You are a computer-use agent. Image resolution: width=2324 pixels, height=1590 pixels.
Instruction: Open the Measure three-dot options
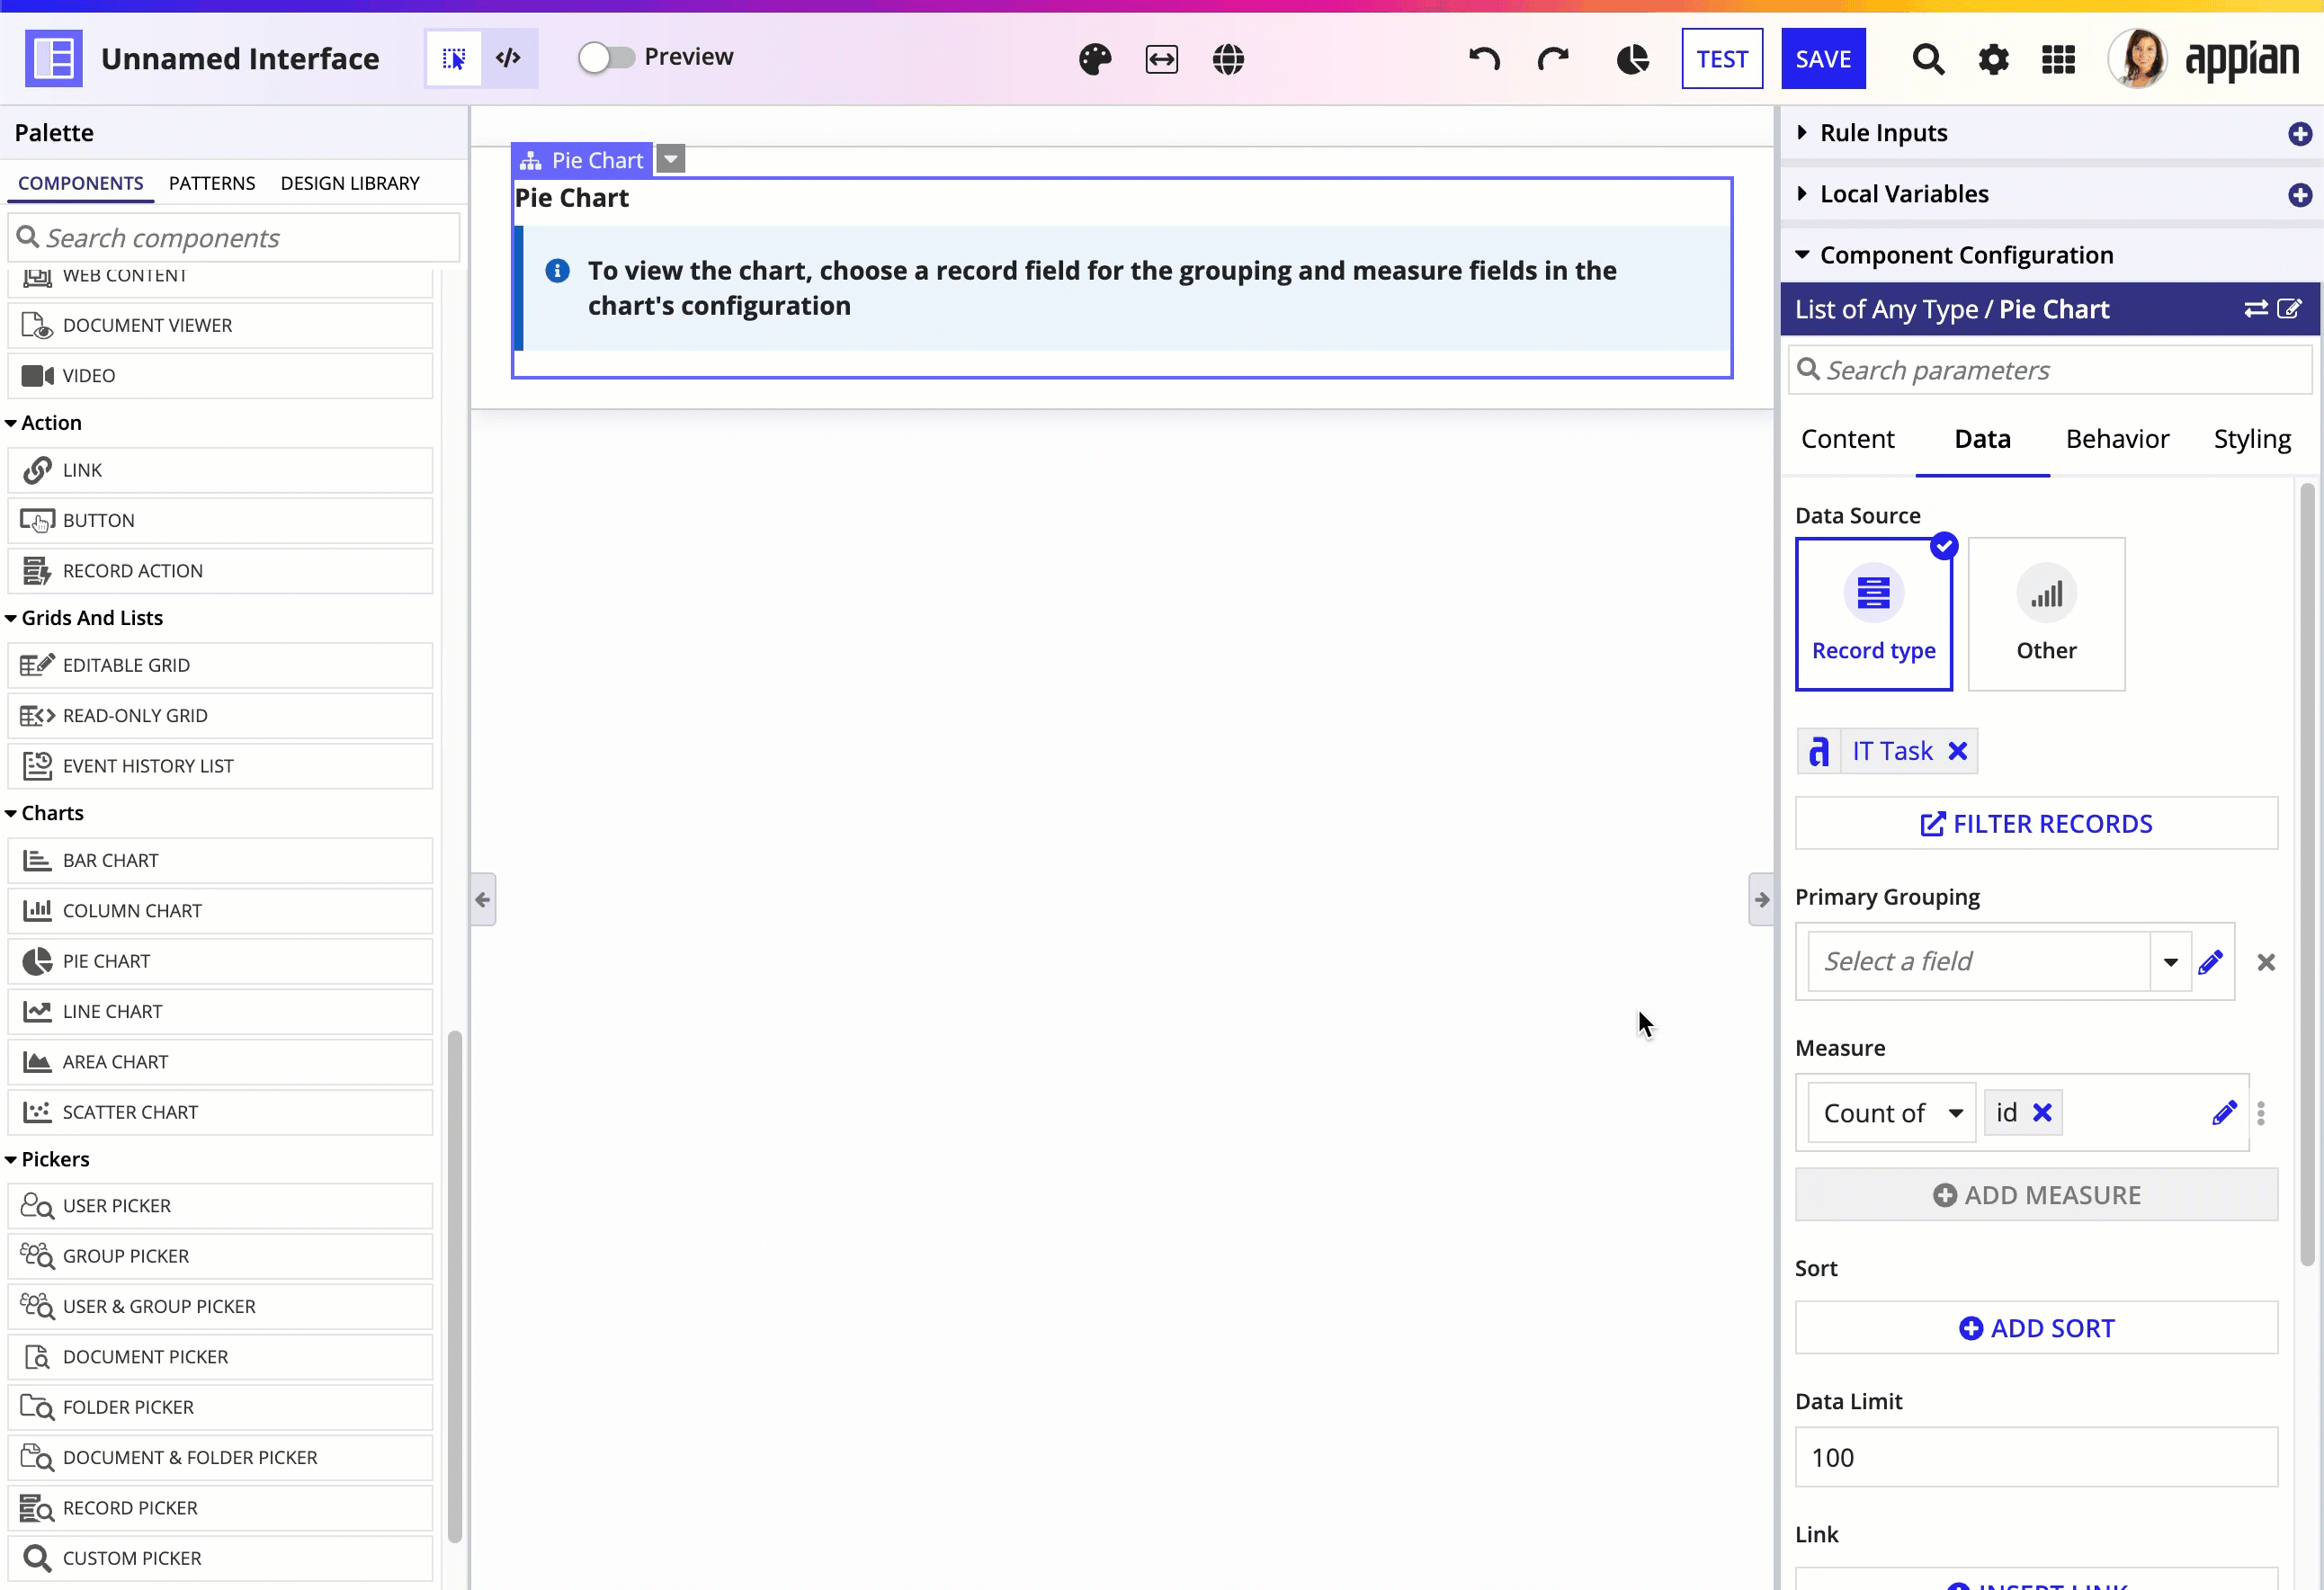click(2261, 1113)
